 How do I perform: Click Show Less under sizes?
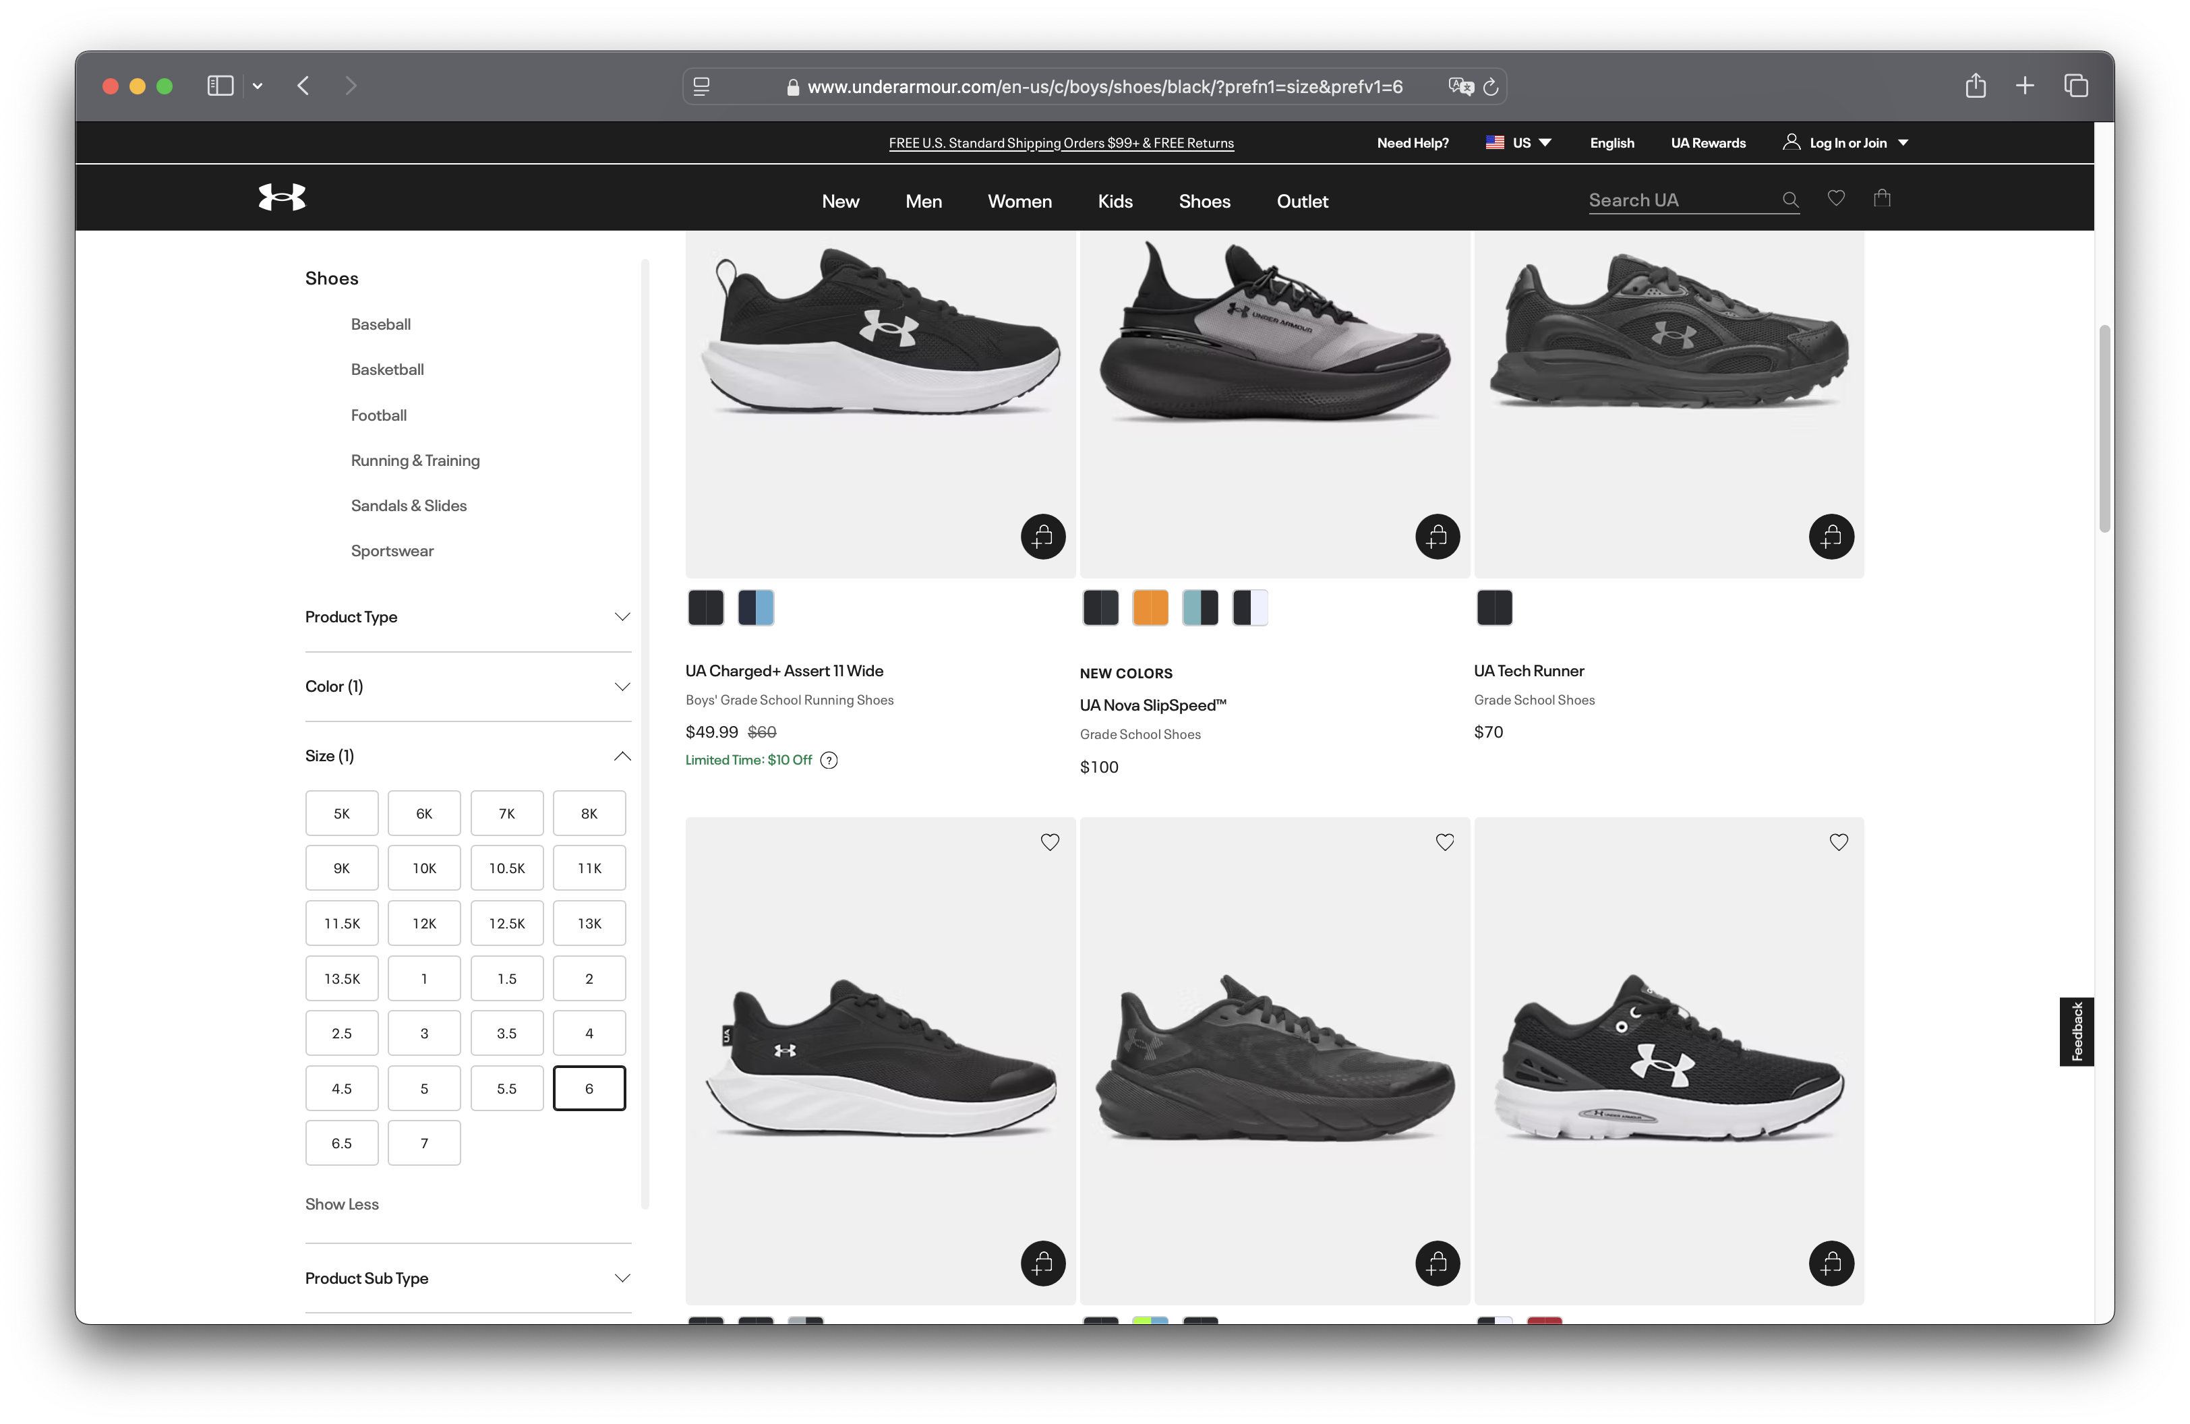pyautogui.click(x=341, y=1204)
